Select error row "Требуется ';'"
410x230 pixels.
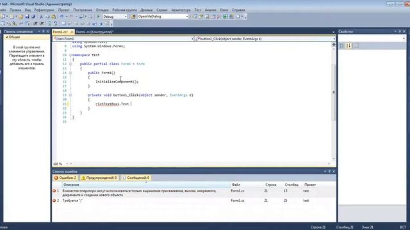click(x=193, y=201)
